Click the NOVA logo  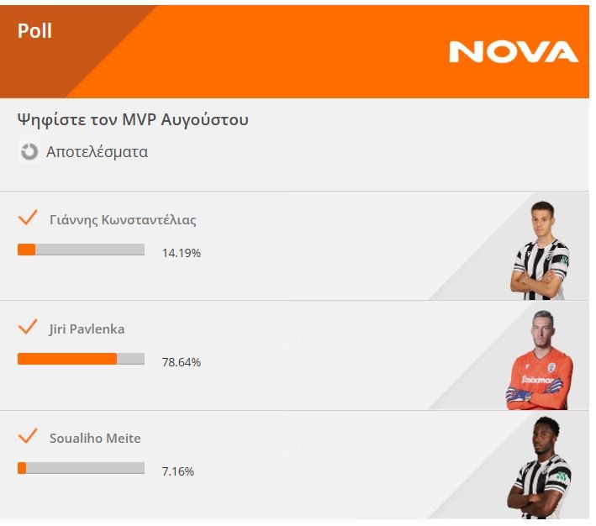tap(514, 52)
